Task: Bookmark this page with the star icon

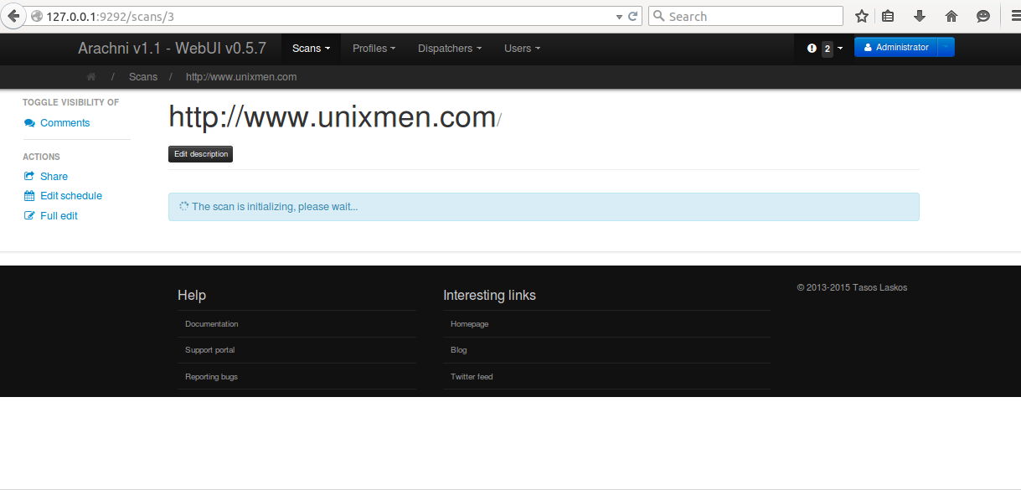Action: 862,16
